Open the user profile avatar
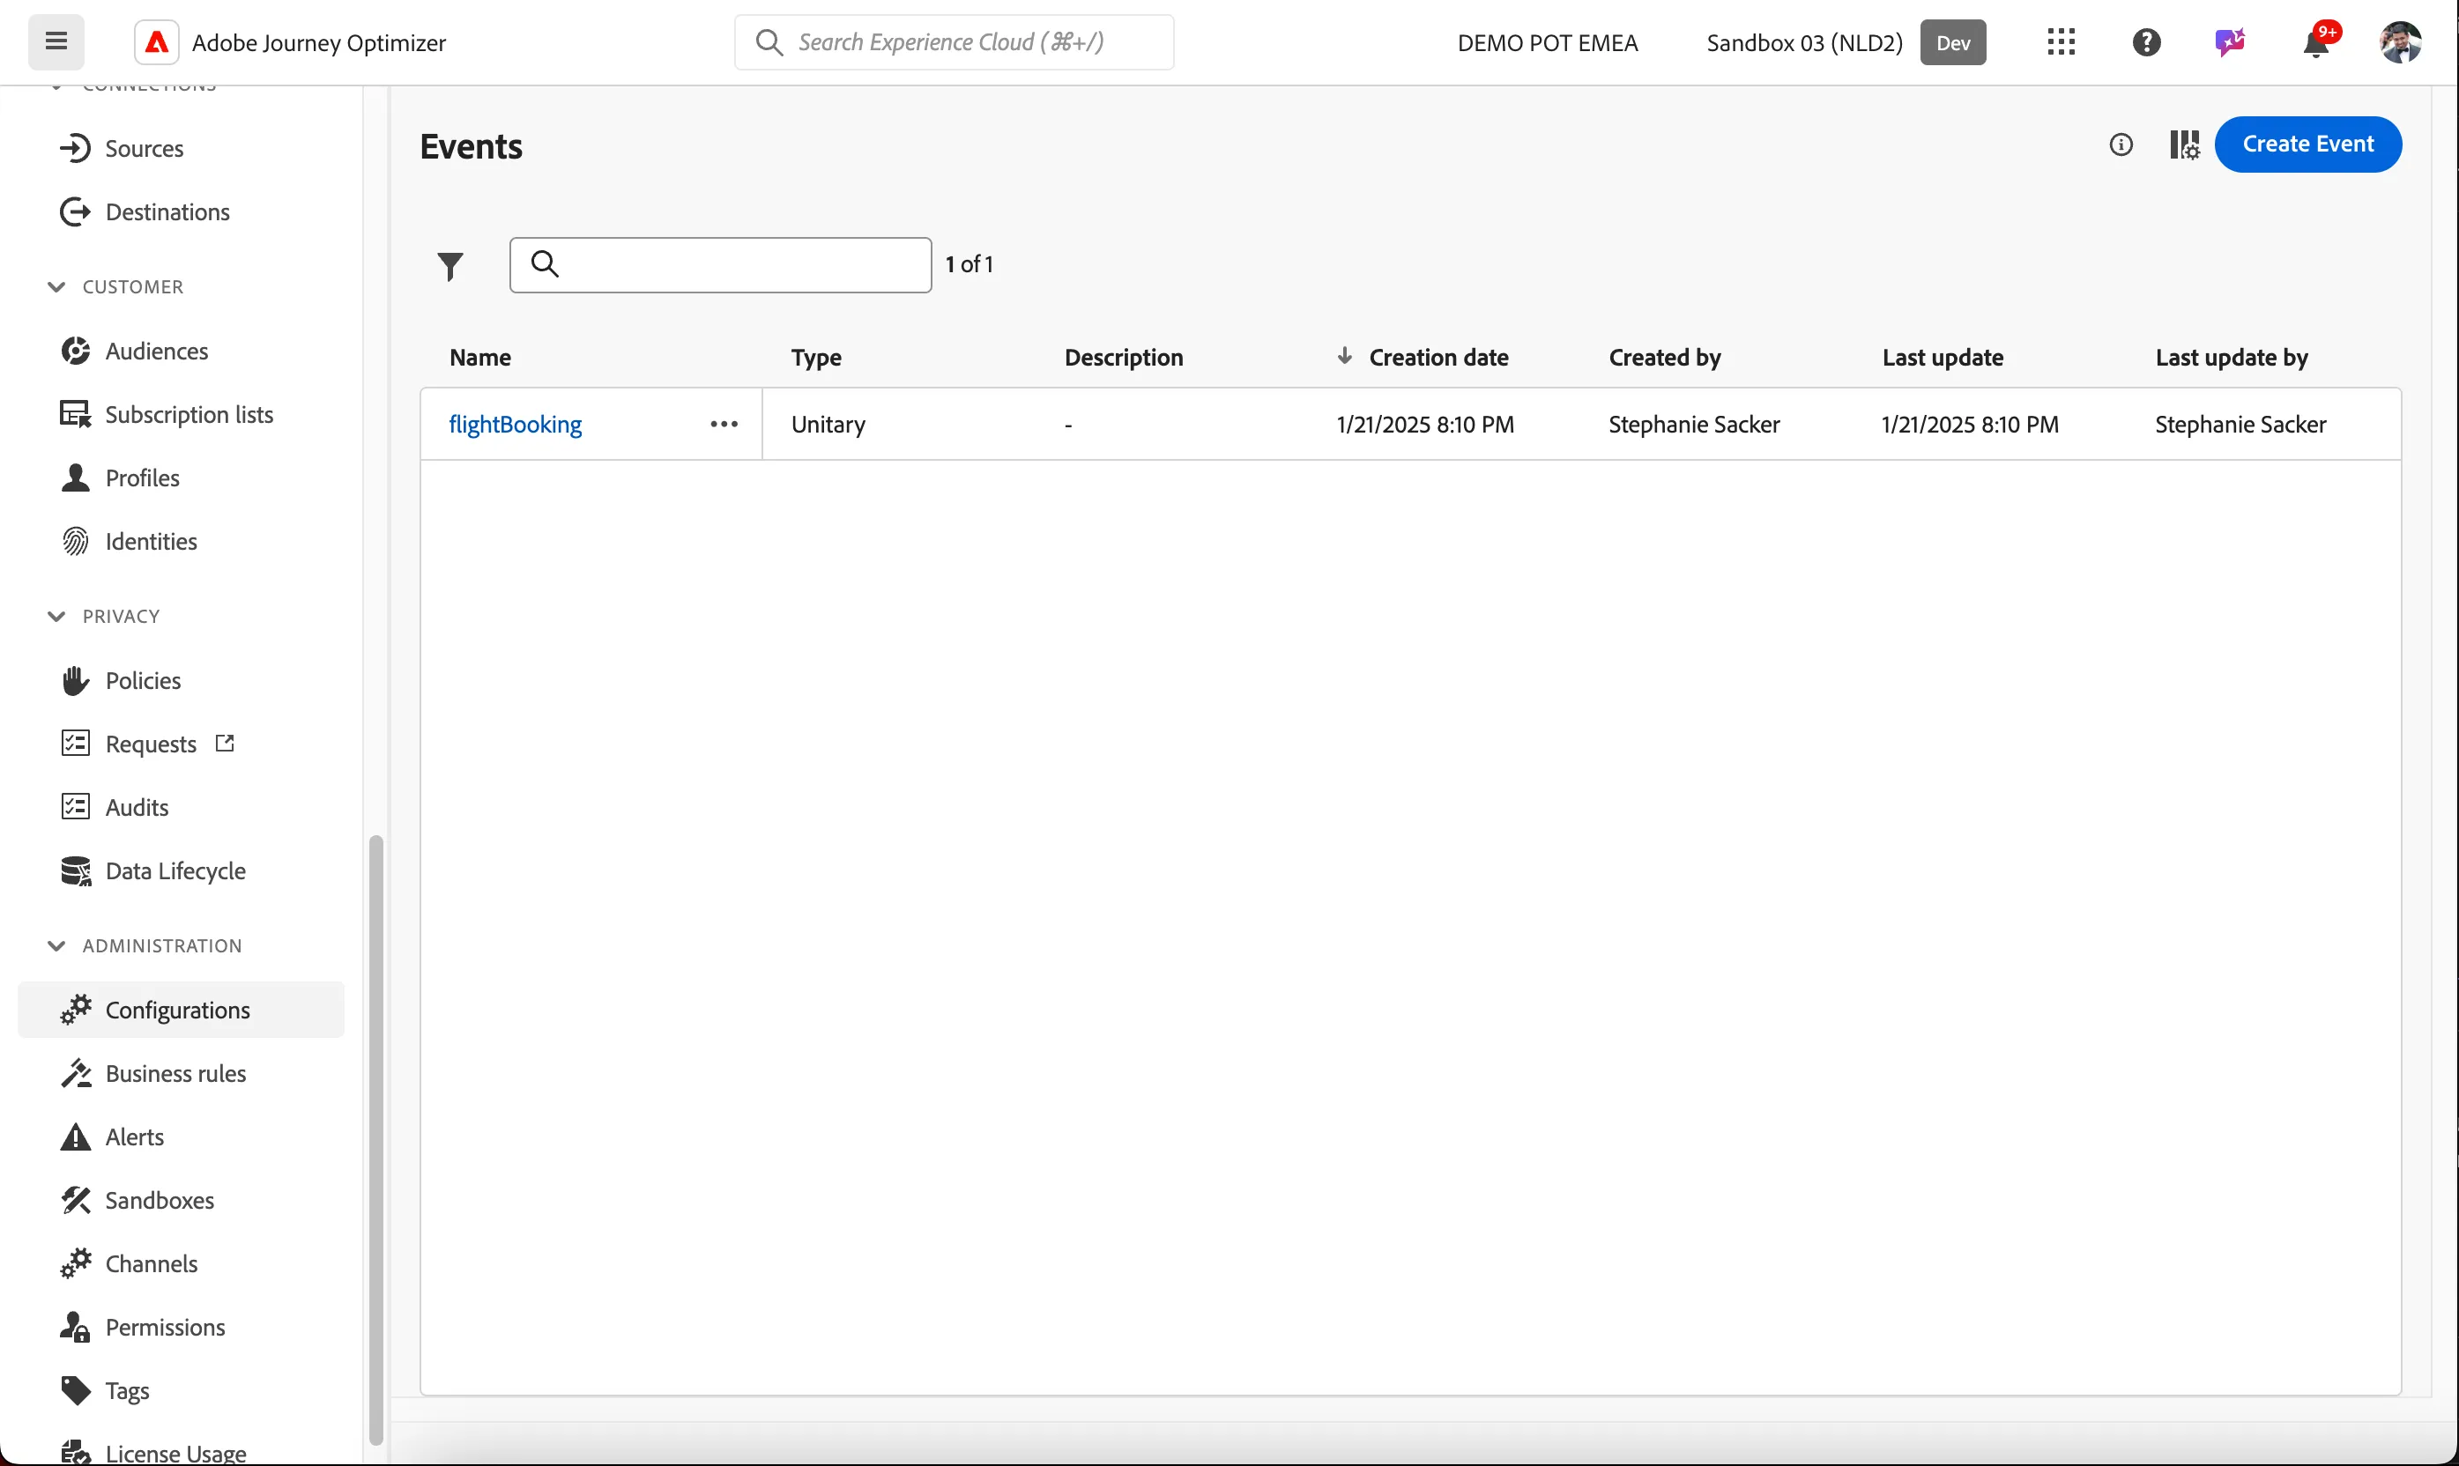The width and height of the screenshot is (2459, 1466). point(2400,42)
